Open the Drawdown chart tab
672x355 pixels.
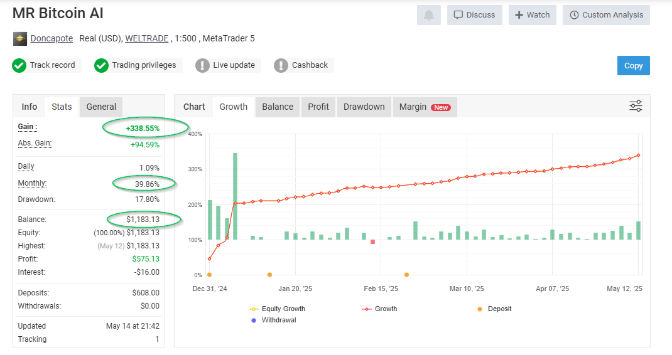[x=364, y=107]
